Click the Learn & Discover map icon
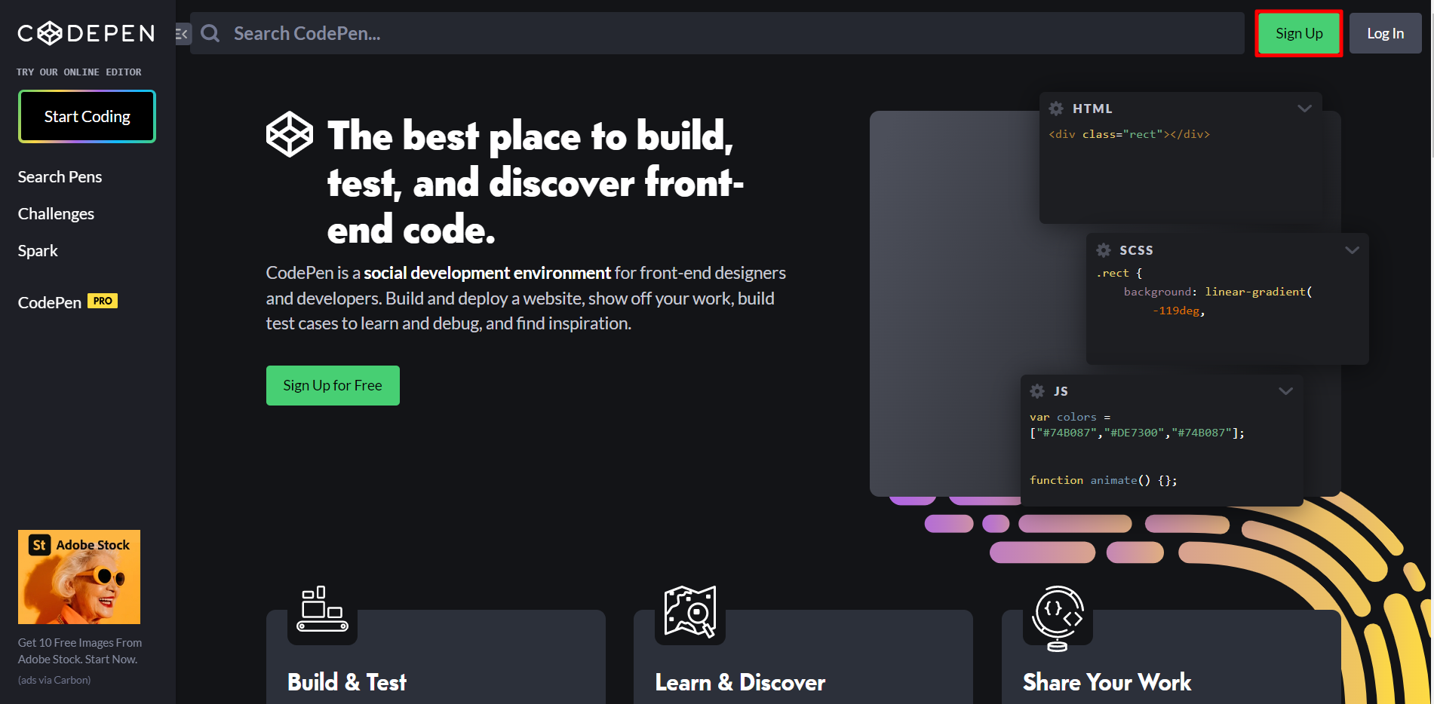This screenshot has width=1434, height=704. point(690,611)
